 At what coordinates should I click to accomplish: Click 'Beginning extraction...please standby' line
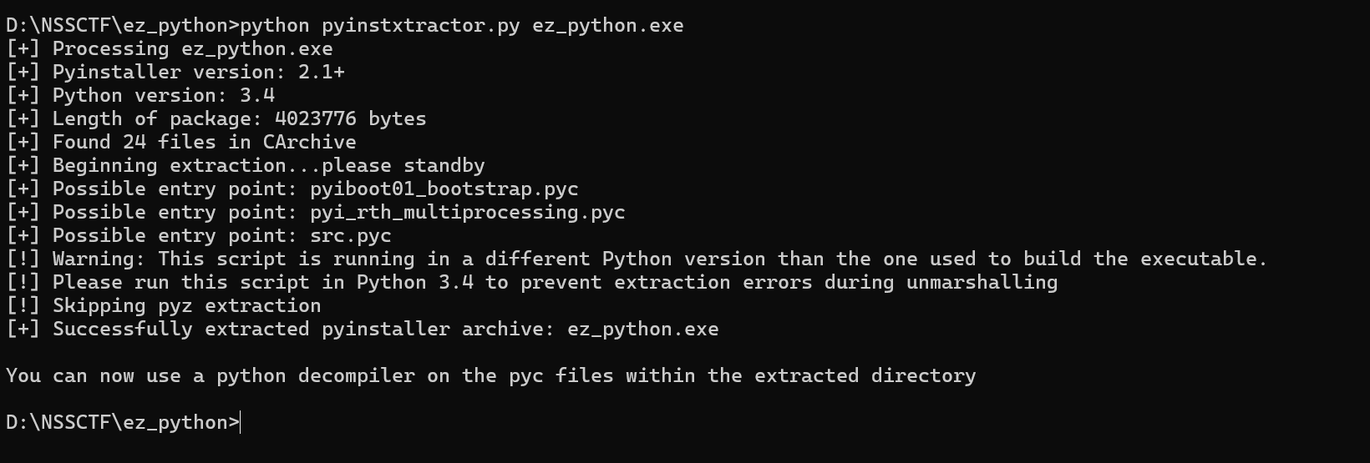tap(246, 166)
